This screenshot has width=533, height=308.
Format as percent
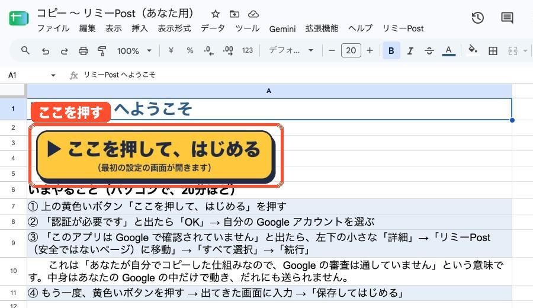tap(190, 51)
